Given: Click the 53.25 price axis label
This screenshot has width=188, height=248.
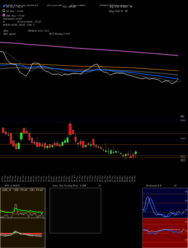Looking at the screenshot, I should point(183,138).
